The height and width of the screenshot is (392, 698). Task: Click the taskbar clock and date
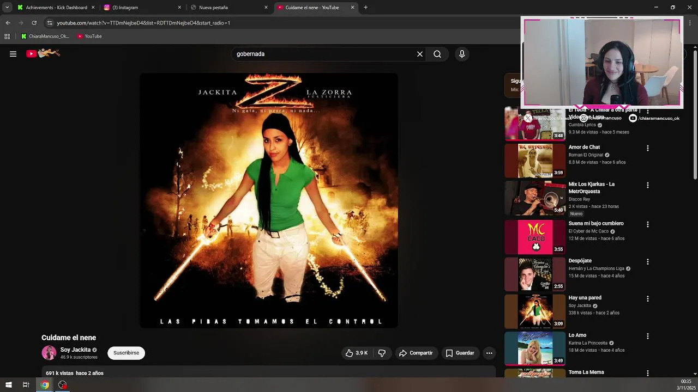(x=686, y=384)
